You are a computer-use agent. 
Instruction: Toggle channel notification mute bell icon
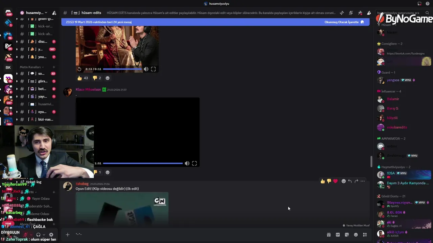pyautogui.click(x=351, y=13)
